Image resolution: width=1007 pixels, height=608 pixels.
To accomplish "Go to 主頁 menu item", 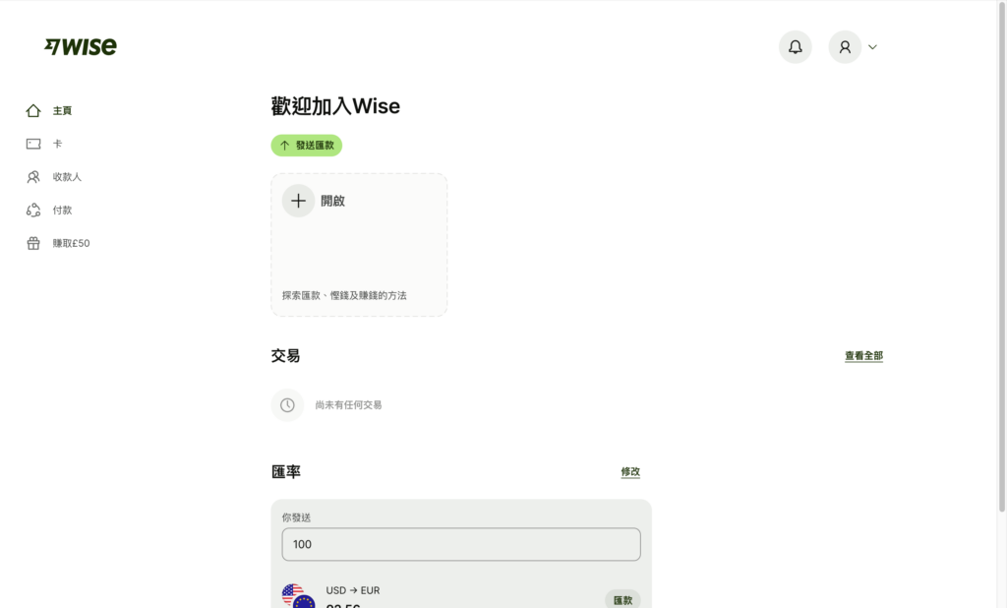I will tap(62, 110).
